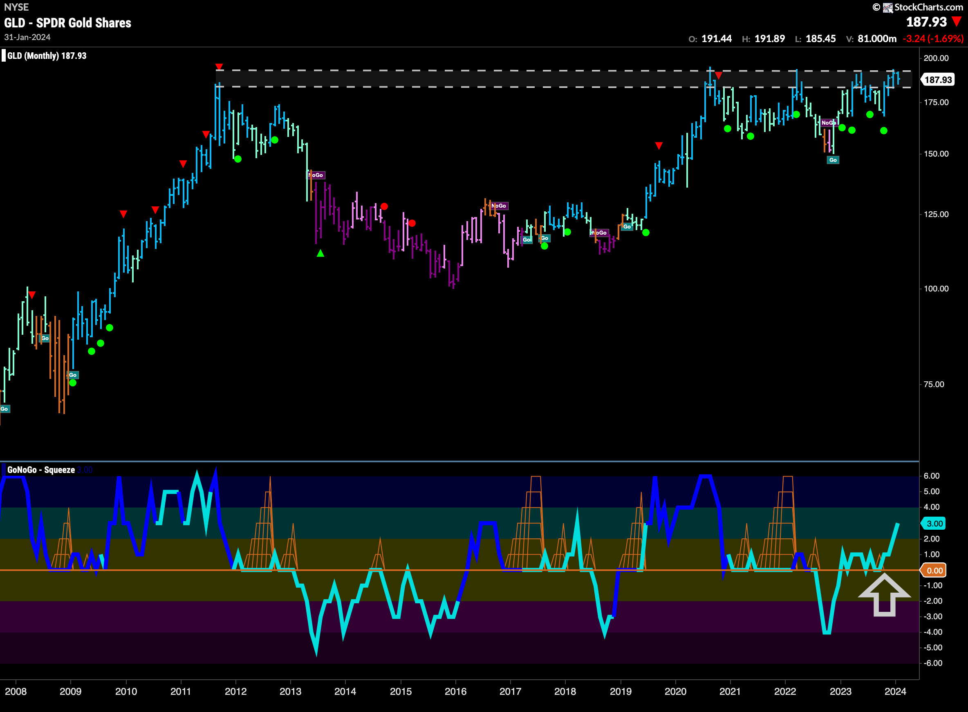Click the red dot marker in late 2014
The height and width of the screenshot is (712, 968).
(x=384, y=206)
